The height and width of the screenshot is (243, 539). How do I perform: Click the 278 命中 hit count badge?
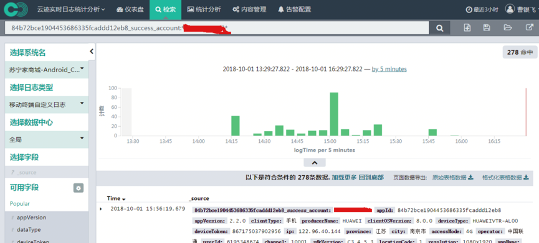[x=520, y=52]
